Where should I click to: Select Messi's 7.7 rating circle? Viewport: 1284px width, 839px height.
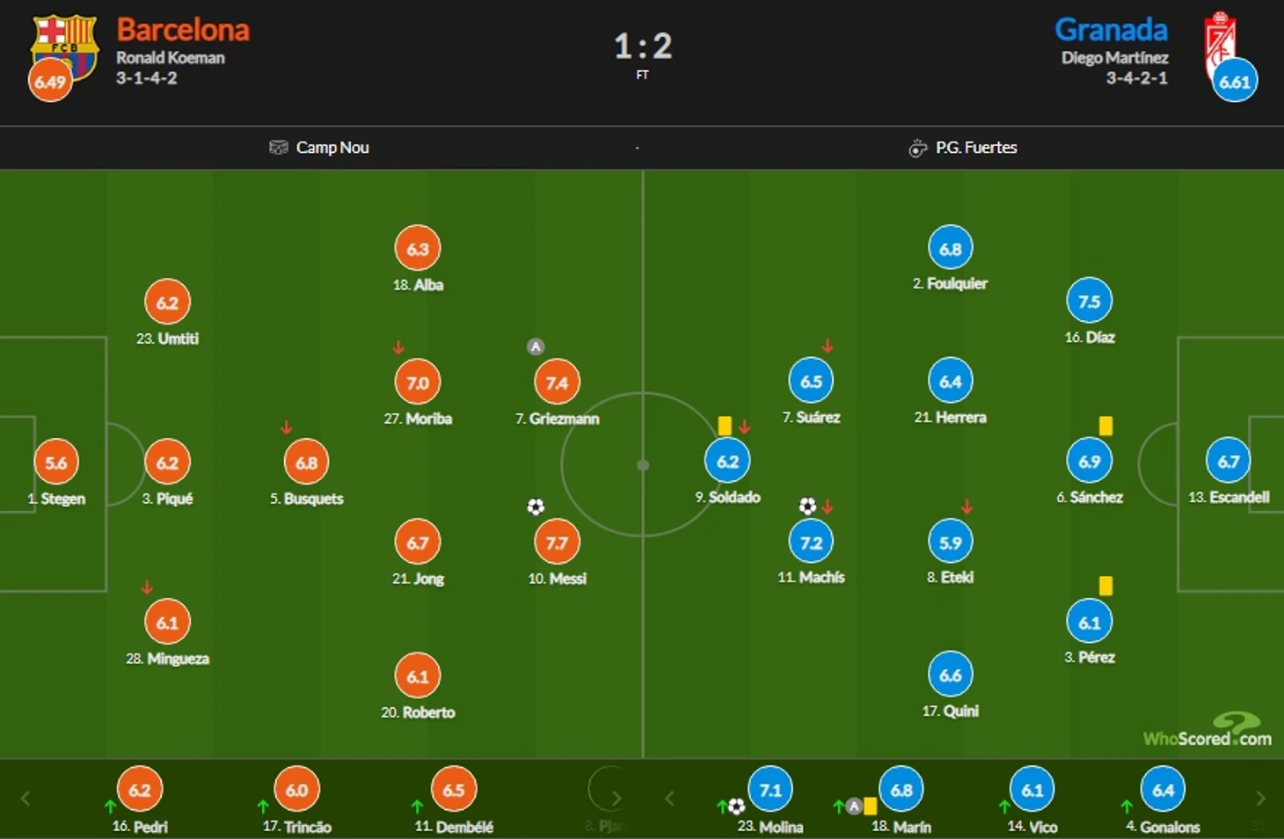click(x=557, y=543)
